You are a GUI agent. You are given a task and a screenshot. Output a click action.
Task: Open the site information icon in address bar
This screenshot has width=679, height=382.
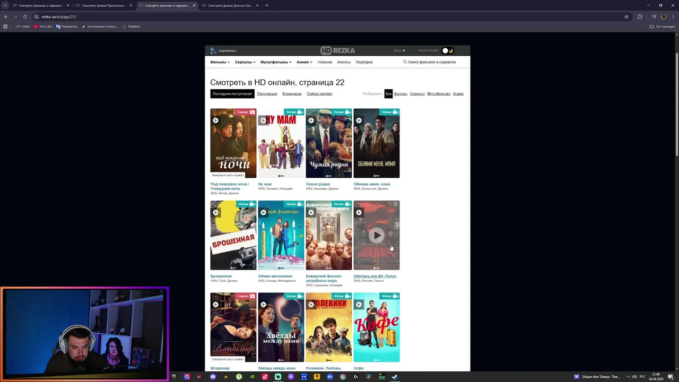click(36, 16)
